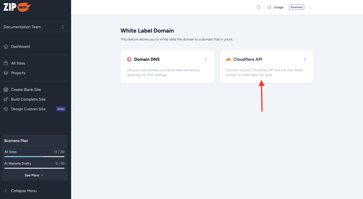Click the ZipWP logo
The image size is (363, 199).
coord(17,7)
